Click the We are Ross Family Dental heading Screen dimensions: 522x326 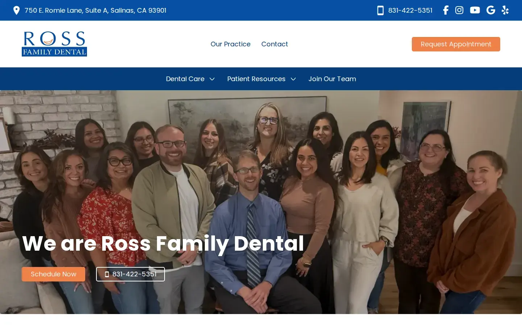163,243
